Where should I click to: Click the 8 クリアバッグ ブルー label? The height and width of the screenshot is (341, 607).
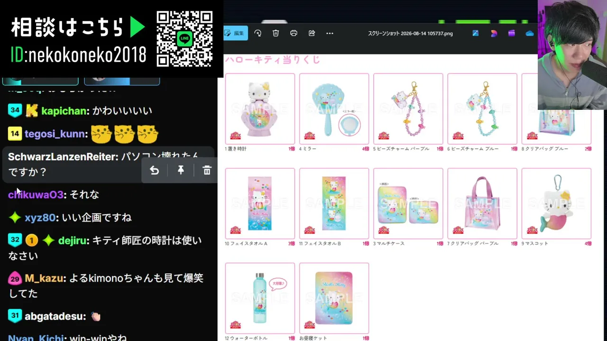click(x=544, y=149)
